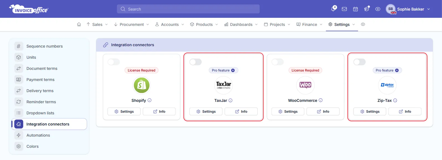The height and width of the screenshot is (160, 442).
Task: Expand the Accounts menu
Action: (x=170, y=24)
